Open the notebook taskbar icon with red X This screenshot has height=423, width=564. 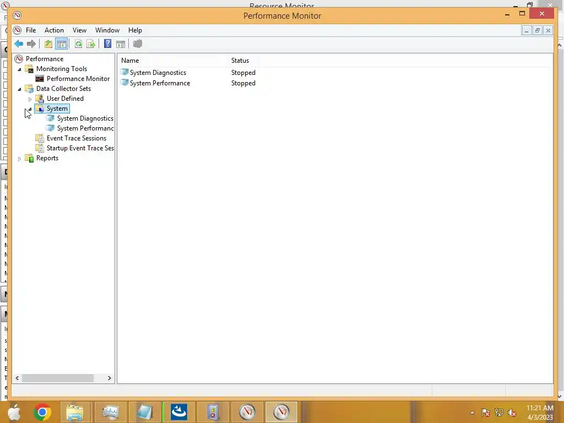(x=213, y=412)
